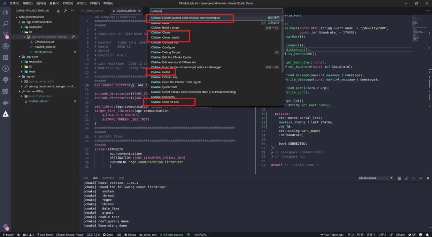Run CMake: Delete cached build settings and reconfigure

215,17
